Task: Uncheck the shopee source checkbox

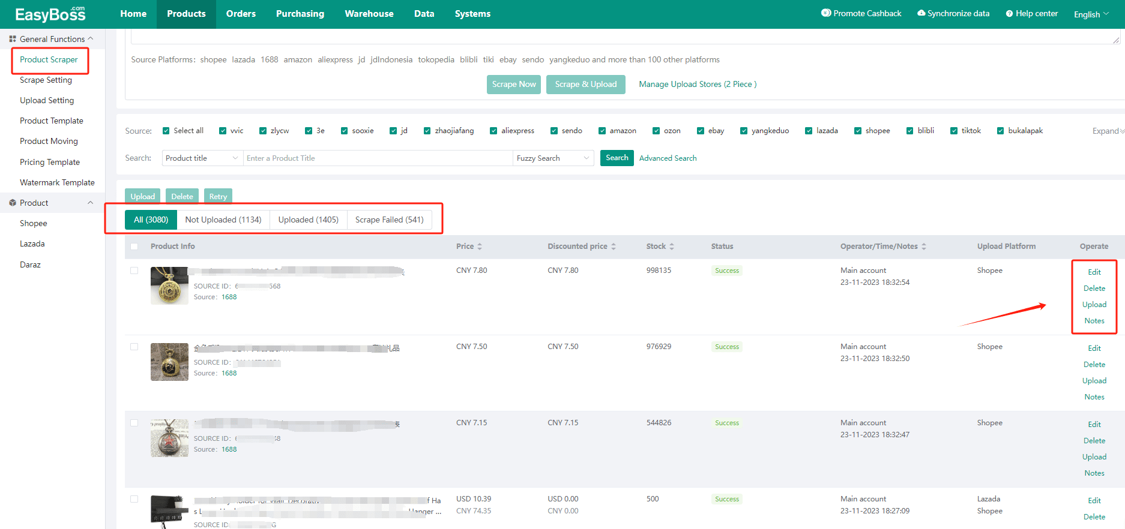Action: (858, 131)
